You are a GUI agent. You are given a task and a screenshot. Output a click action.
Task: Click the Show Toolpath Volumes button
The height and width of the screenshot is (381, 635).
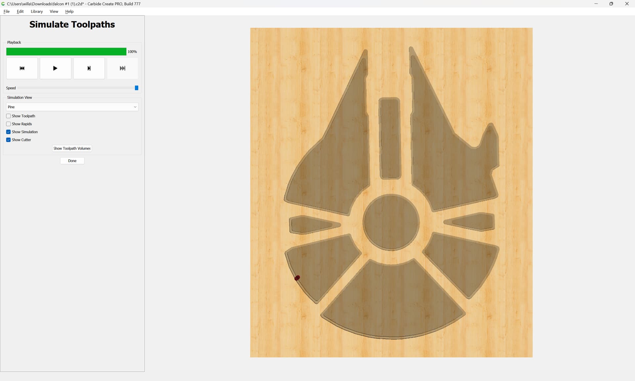click(72, 148)
